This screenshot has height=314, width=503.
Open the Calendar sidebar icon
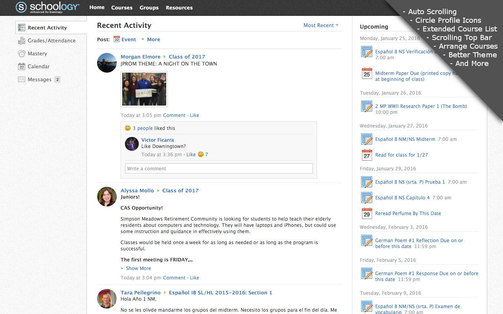(x=22, y=66)
